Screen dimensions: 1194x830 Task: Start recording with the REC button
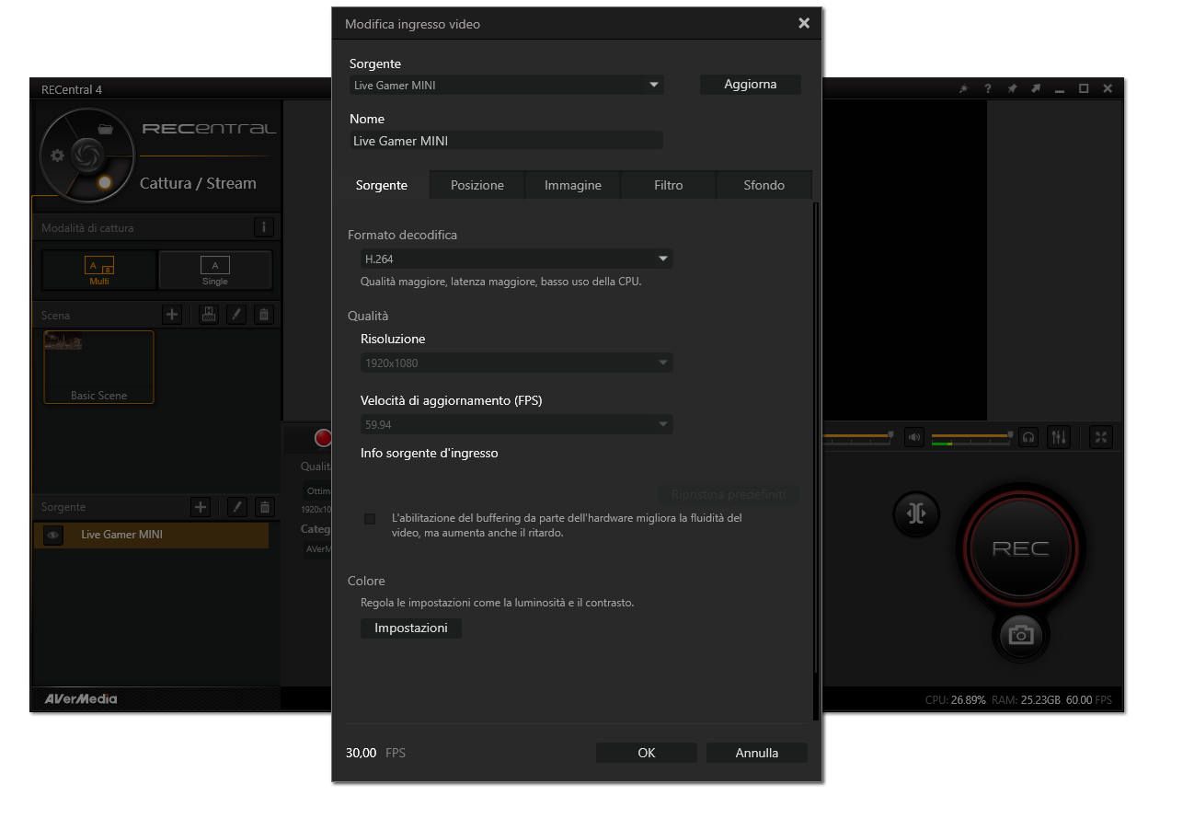[x=1020, y=548]
